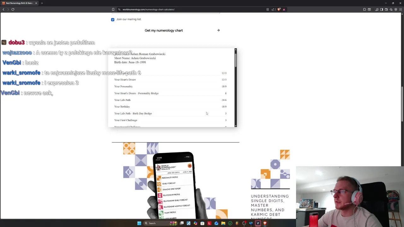Screen dimensions: 404x227
Task: Open Brave browser taskbar icon
Action: (x=264, y=223)
